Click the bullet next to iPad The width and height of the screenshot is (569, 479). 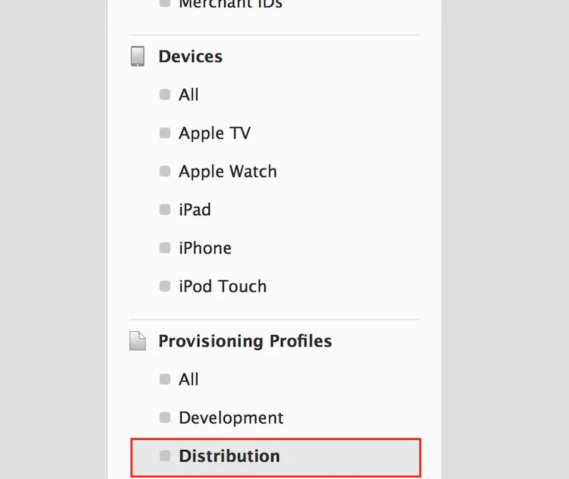click(x=164, y=210)
